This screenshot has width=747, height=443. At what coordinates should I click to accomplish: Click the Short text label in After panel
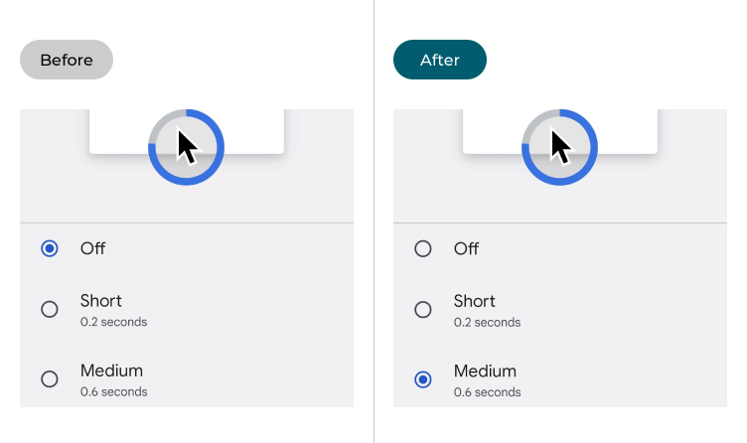pos(475,301)
